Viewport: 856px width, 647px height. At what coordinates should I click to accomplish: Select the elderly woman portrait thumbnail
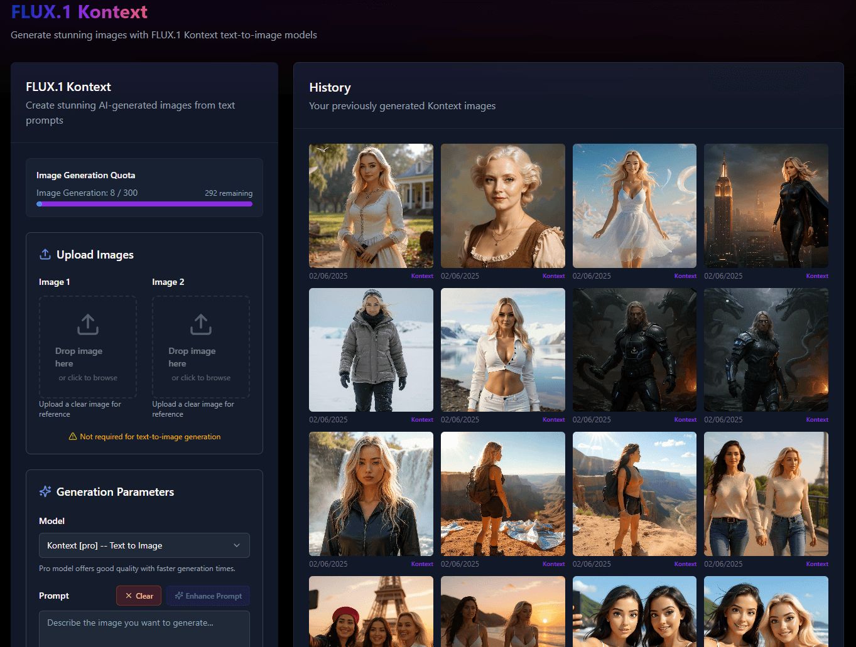[x=502, y=206]
